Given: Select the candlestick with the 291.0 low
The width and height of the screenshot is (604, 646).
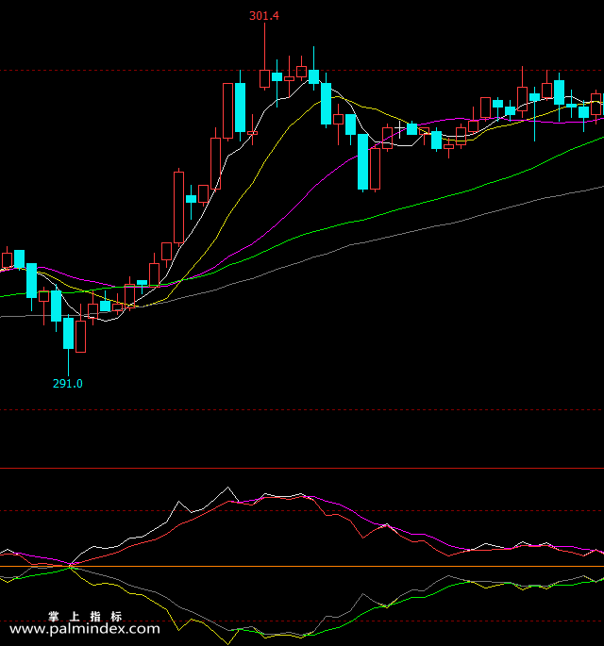Looking at the screenshot, I should pos(69,344).
